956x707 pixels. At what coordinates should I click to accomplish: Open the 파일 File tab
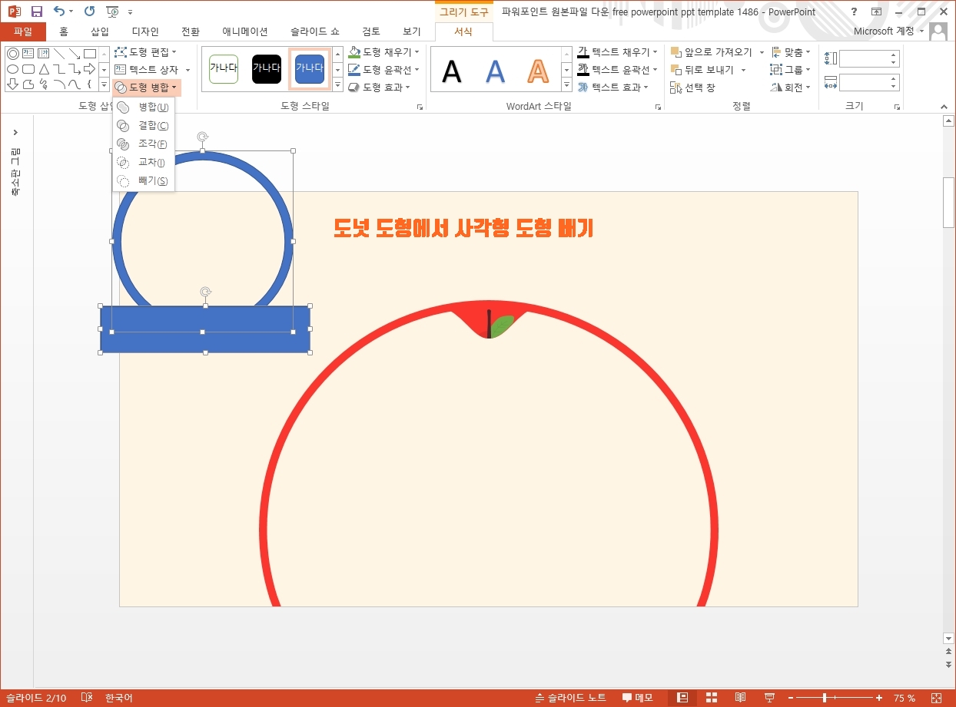point(23,31)
